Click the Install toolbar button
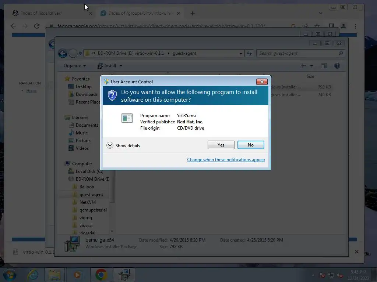 point(107,66)
